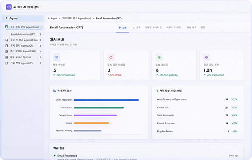Image resolution: width=252 pixels, height=160 pixels.
Task: Click the green icon on 오늘 처리됨 card
Action: pos(159,58)
